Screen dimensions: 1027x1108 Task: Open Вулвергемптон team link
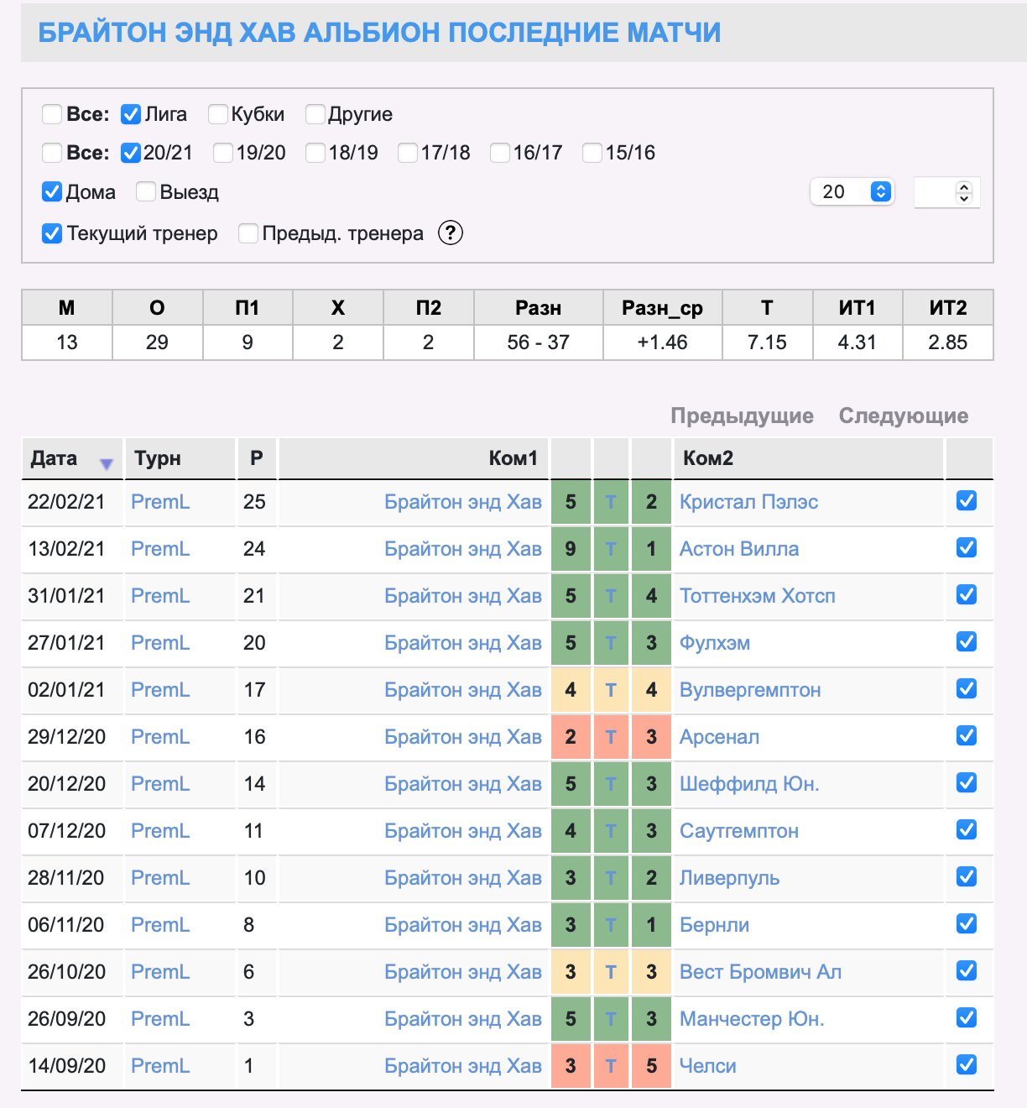tap(750, 690)
